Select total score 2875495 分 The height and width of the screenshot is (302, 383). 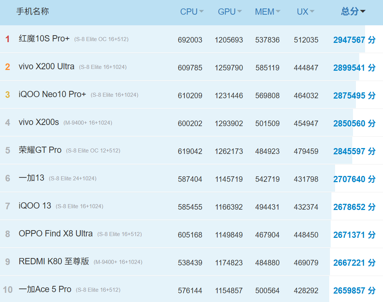(354, 96)
